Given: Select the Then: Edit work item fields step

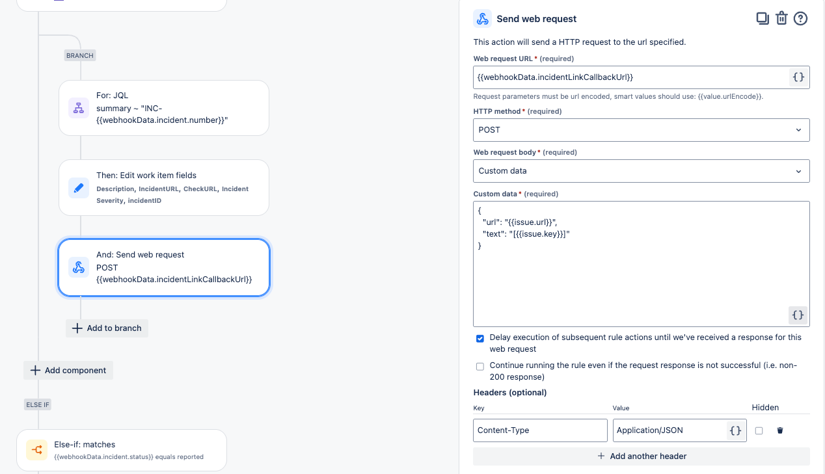Looking at the screenshot, I should click(164, 188).
